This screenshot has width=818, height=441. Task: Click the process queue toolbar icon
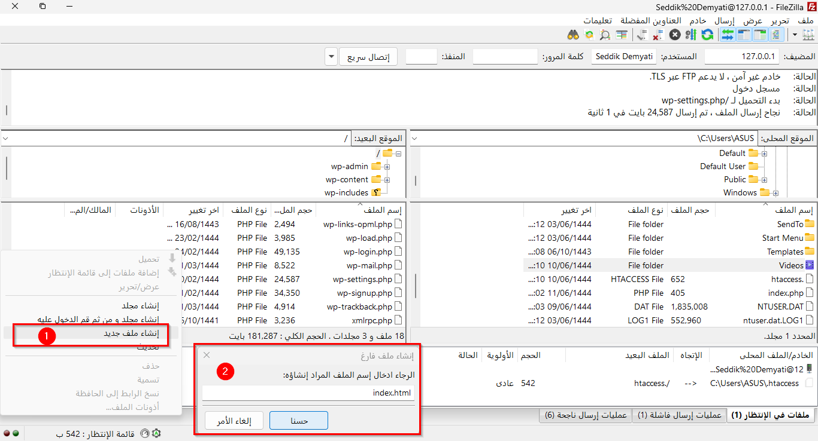(691, 35)
